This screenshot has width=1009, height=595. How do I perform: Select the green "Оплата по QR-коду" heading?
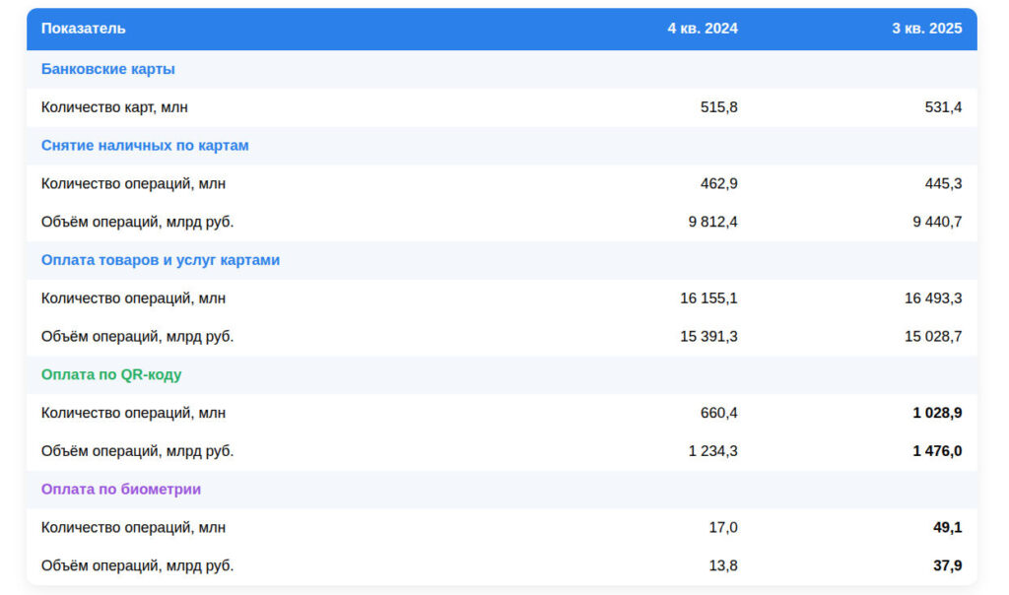[111, 374]
